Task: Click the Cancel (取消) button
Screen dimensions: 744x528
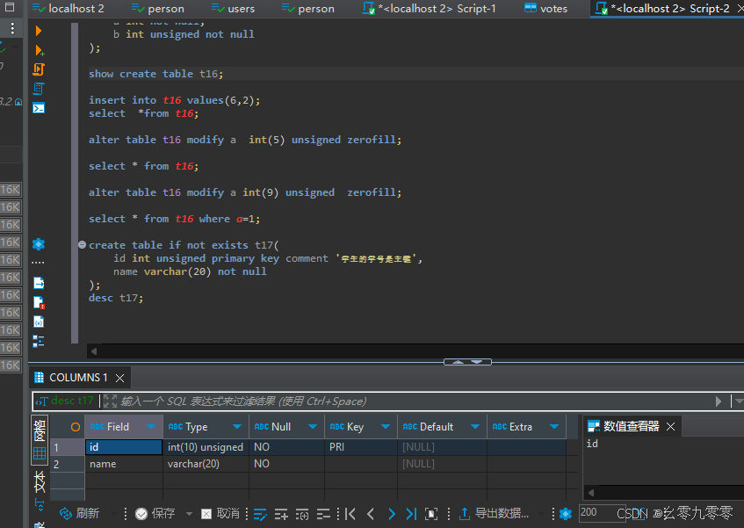Action: click(x=220, y=513)
